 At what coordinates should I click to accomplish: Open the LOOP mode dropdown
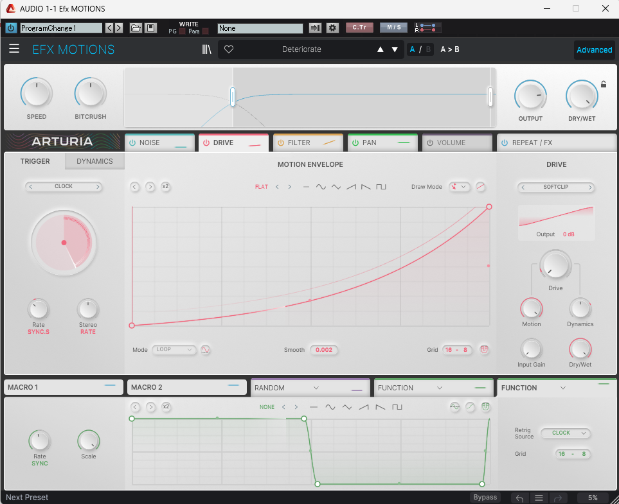click(x=174, y=349)
